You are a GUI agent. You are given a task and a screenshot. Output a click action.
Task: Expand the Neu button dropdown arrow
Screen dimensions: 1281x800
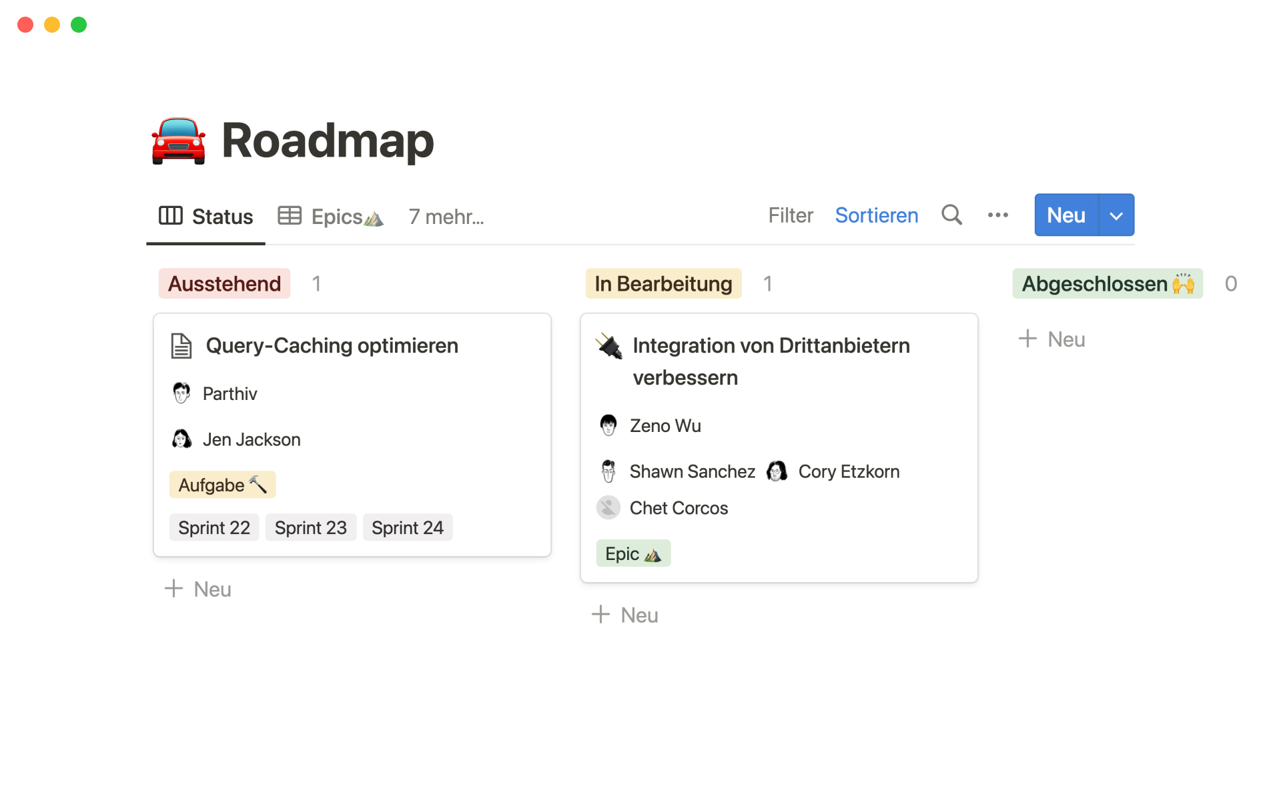[1116, 215]
